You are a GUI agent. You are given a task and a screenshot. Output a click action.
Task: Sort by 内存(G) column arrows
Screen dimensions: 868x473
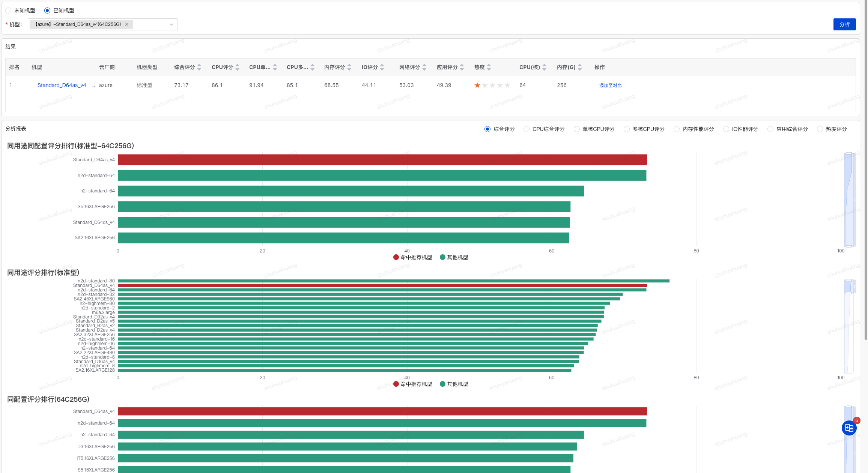pyautogui.click(x=580, y=68)
